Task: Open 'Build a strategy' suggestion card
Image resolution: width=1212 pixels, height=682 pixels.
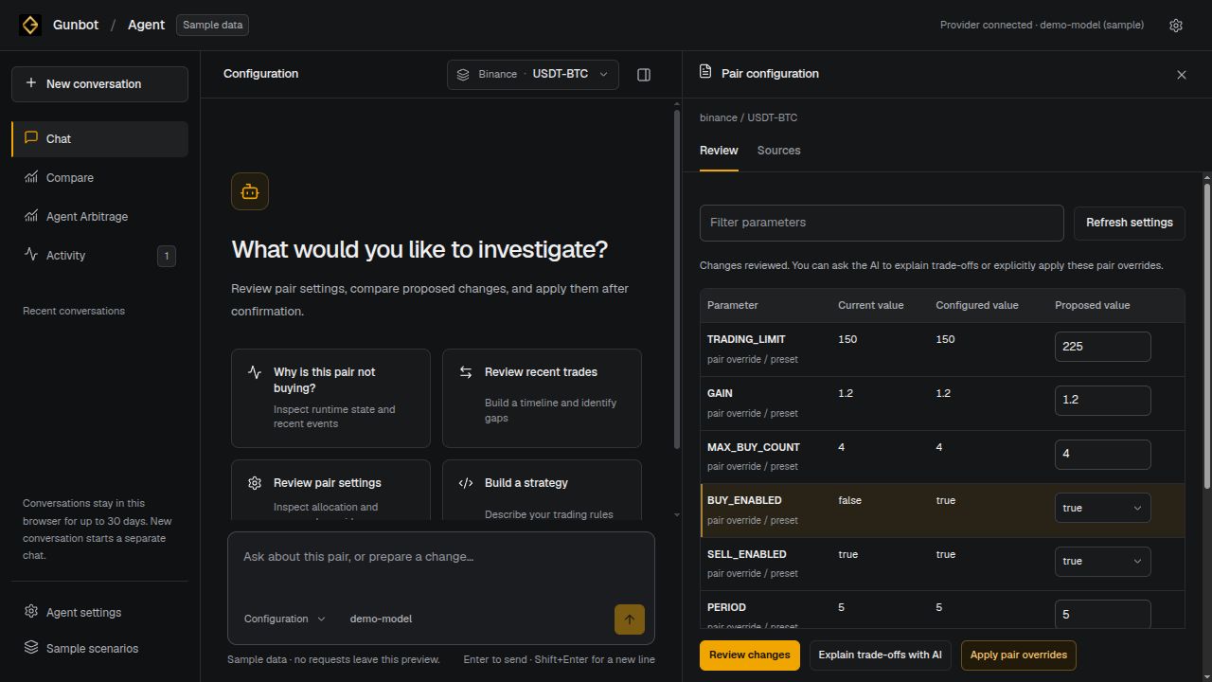Action: pos(542,490)
